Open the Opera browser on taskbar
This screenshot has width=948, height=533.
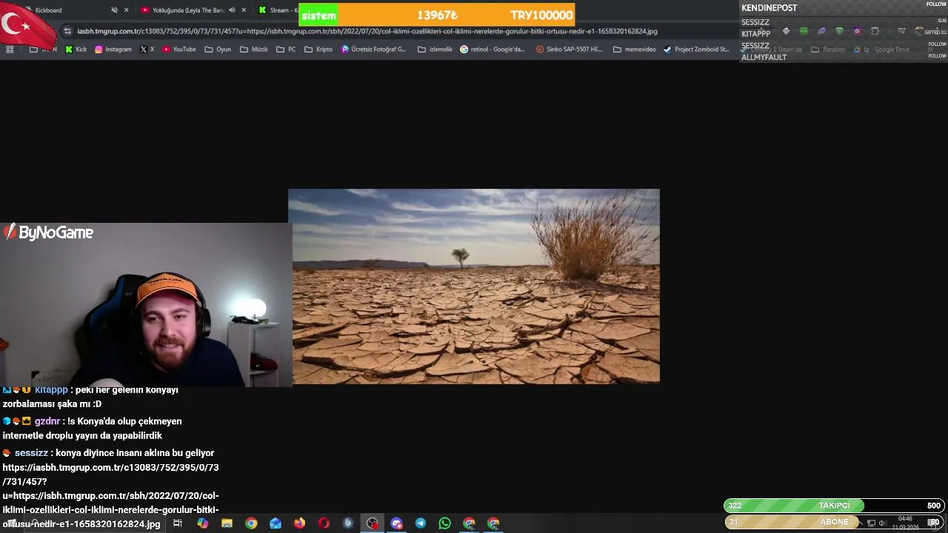(x=324, y=523)
